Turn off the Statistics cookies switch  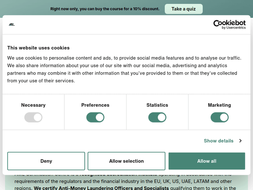[x=157, y=117]
